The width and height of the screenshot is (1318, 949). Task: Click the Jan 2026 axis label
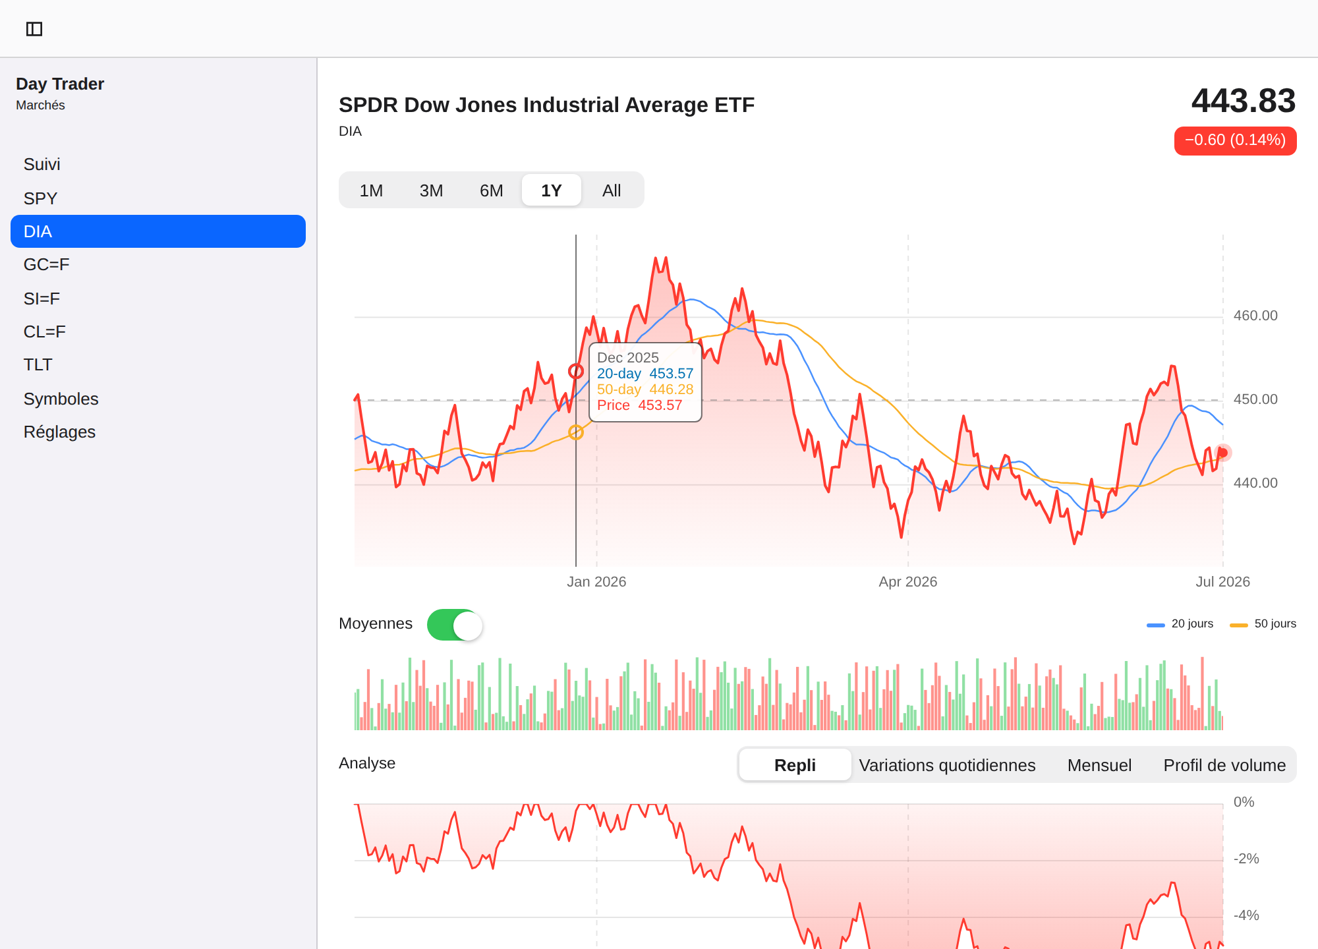click(596, 581)
